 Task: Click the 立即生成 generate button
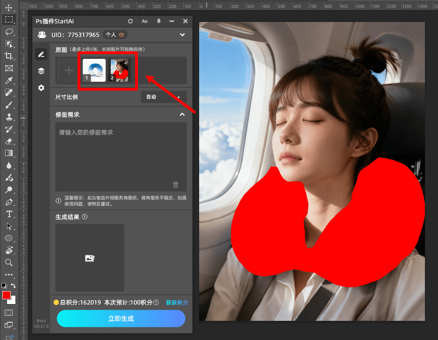click(x=121, y=319)
